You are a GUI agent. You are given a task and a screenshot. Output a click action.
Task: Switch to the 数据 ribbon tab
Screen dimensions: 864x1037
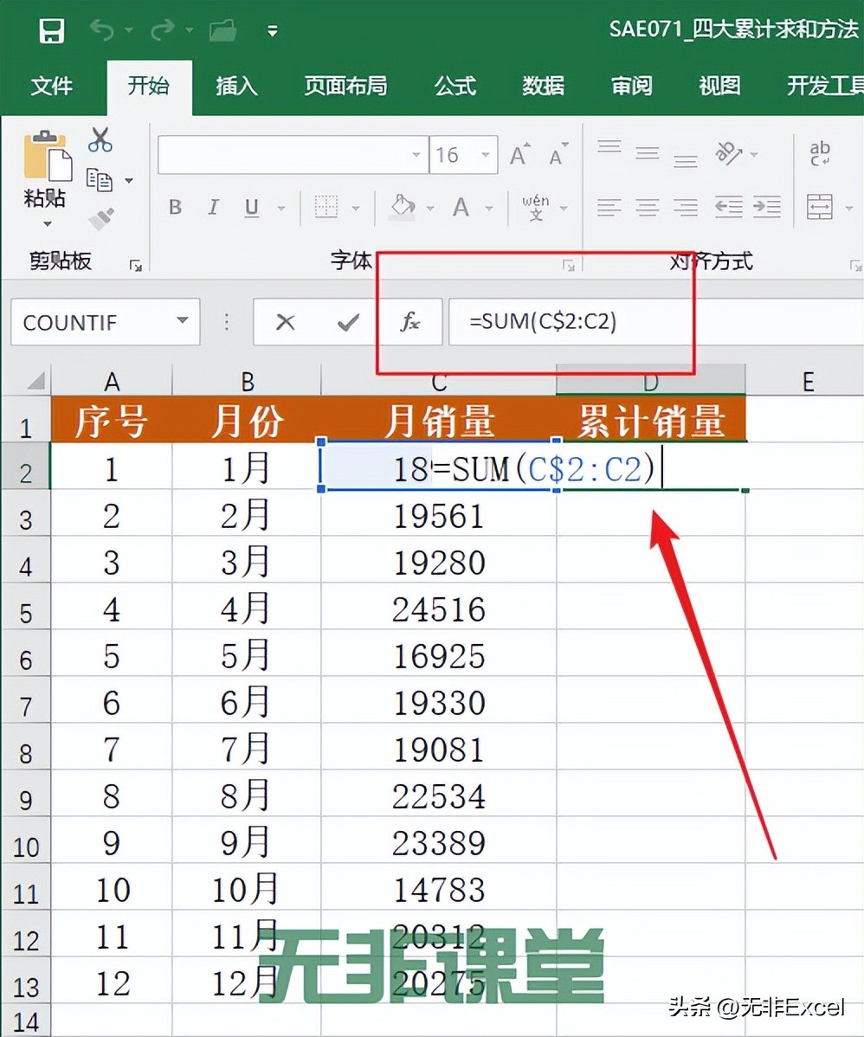pos(543,87)
